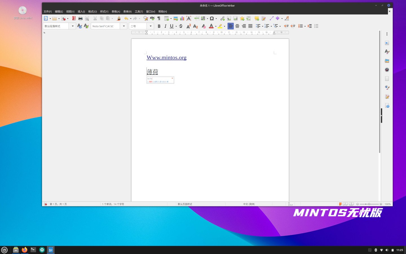Click the Clone Formatting paintbrush icon
406x254 pixels.
[x=119, y=18]
